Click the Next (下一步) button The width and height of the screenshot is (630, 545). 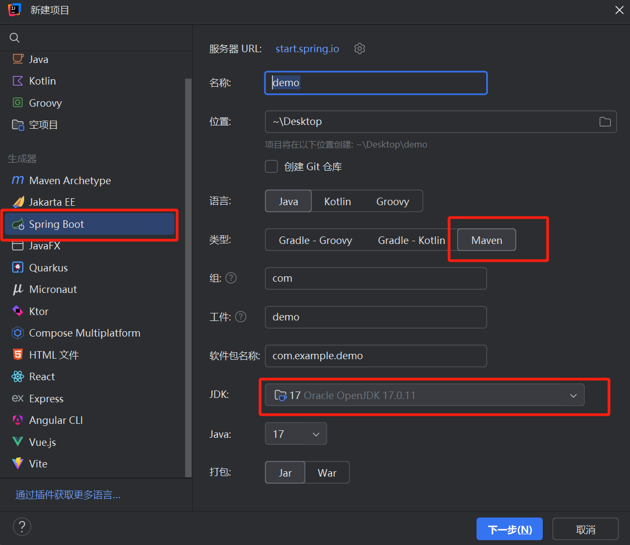point(509,529)
